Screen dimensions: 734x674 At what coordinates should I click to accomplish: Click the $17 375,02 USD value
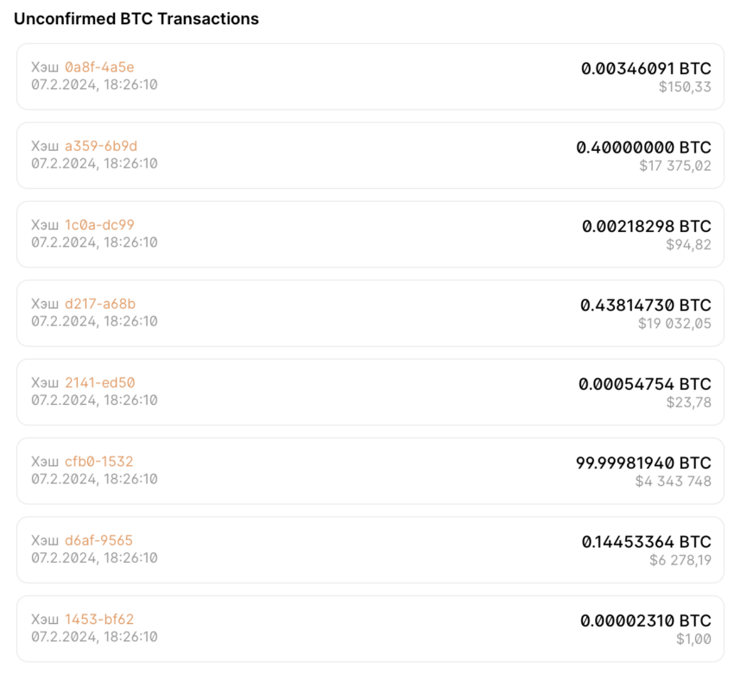(x=675, y=165)
